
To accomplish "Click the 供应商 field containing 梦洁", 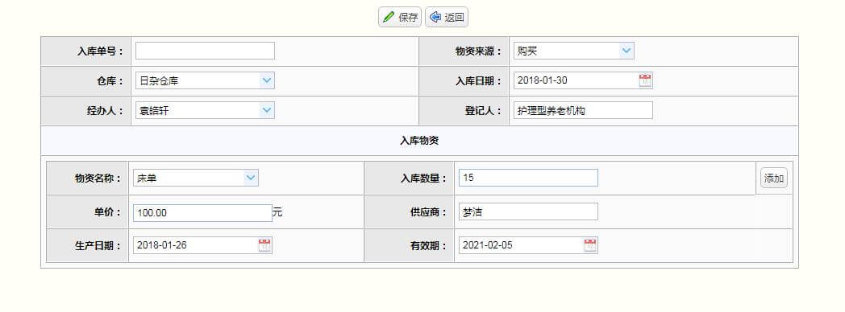I will pos(528,211).
